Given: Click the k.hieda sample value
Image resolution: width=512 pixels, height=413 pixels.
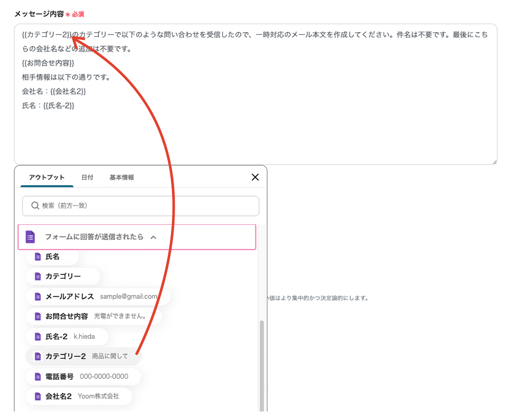Looking at the screenshot, I should pos(84,337).
